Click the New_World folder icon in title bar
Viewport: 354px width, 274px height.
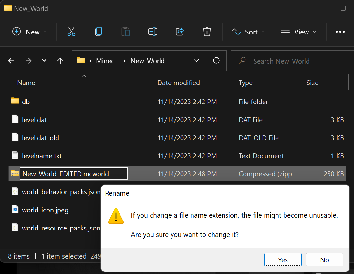pyautogui.click(x=8, y=8)
